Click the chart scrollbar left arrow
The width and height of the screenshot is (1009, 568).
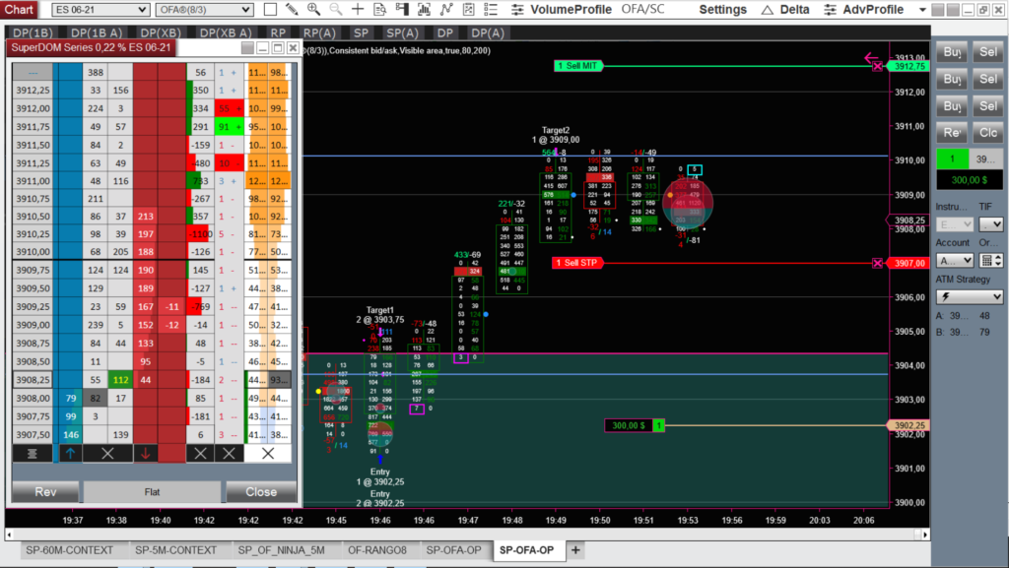pyautogui.click(x=9, y=535)
